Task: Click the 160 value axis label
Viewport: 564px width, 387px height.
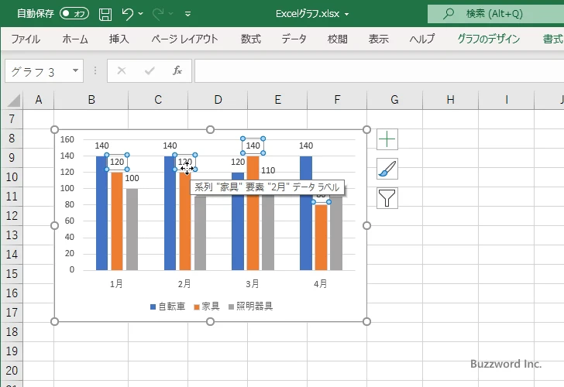Action: pyautogui.click(x=67, y=139)
